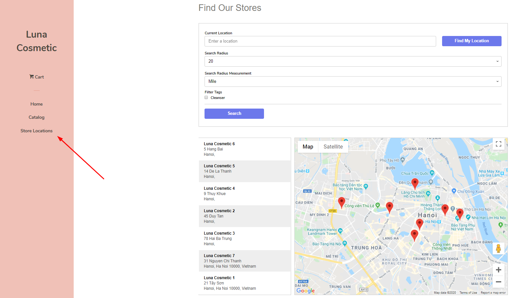The image size is (527, 298).
Task: Open the Cart link in sidebar
Action: pyautogui.click(x=37, y=77)
